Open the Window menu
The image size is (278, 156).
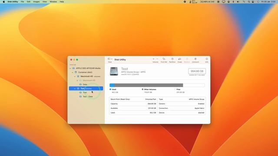pos(53,2)
